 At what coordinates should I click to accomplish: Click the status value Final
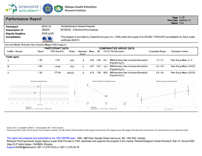181,23
